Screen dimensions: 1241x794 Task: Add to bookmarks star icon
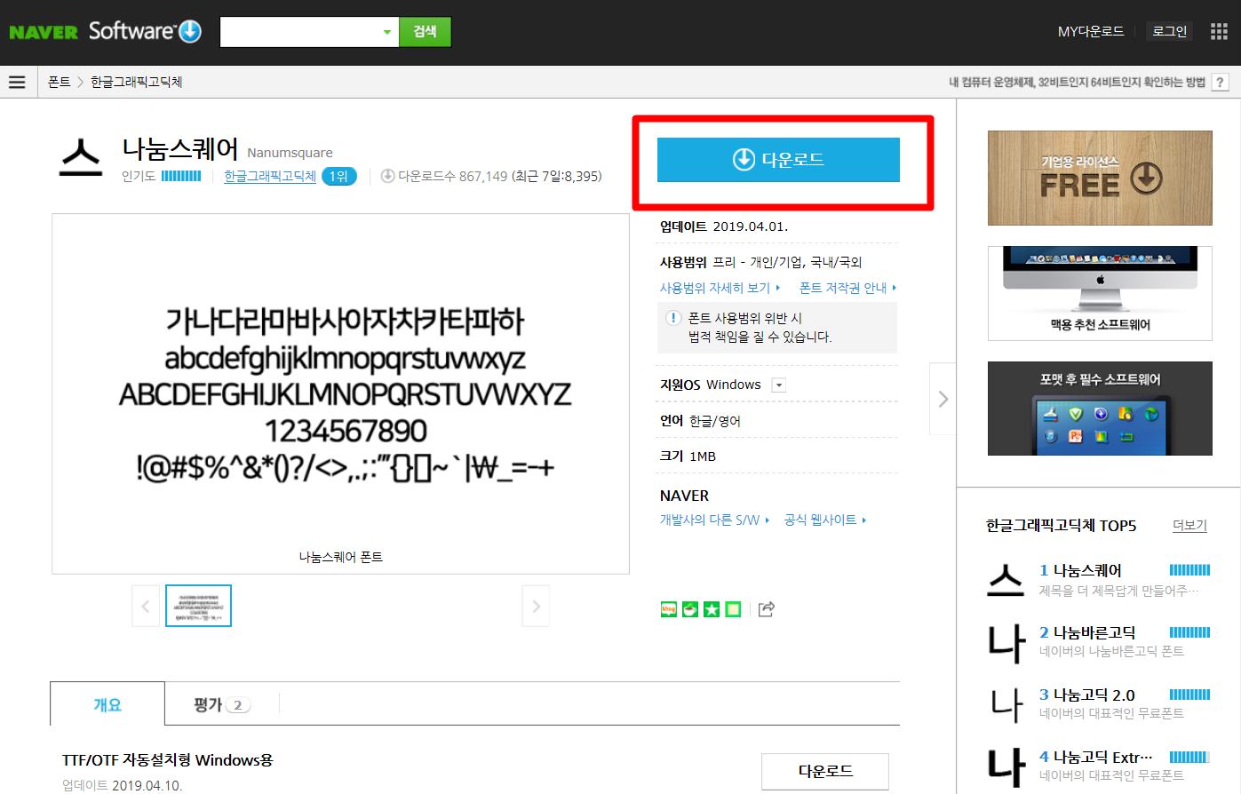pyautogui.click(x=712, y=609)
